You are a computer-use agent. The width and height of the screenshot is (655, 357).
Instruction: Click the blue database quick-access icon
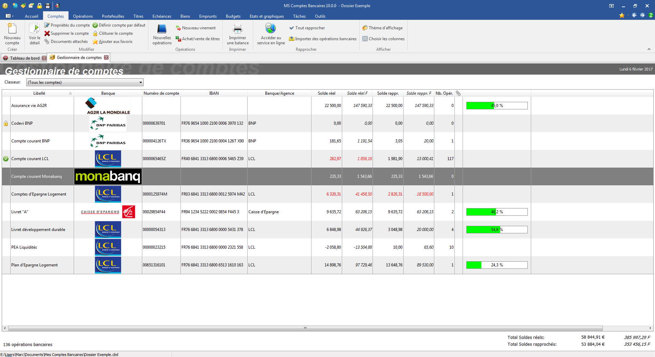tap(15, 6)
